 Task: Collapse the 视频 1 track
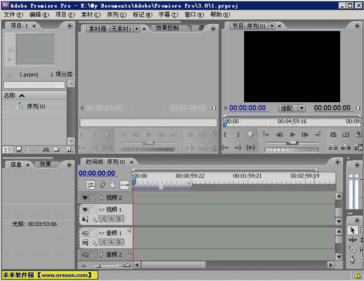coord(102,210)
